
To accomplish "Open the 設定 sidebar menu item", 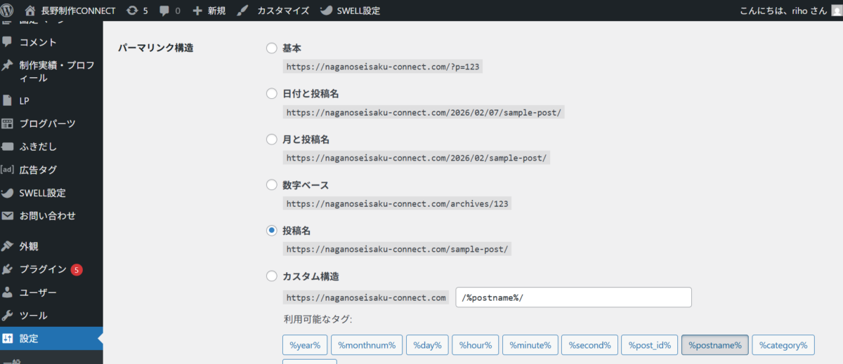I will (x=29, y=338).
